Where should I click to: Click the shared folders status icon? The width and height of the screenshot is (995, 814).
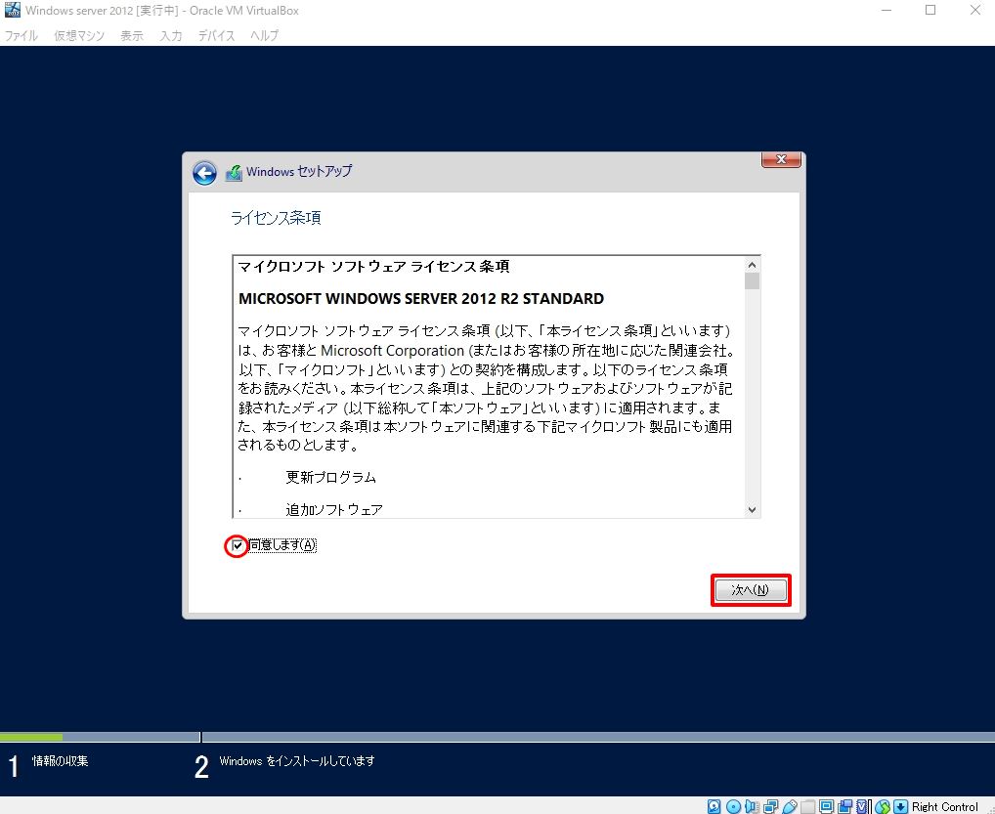pos(807,806)
